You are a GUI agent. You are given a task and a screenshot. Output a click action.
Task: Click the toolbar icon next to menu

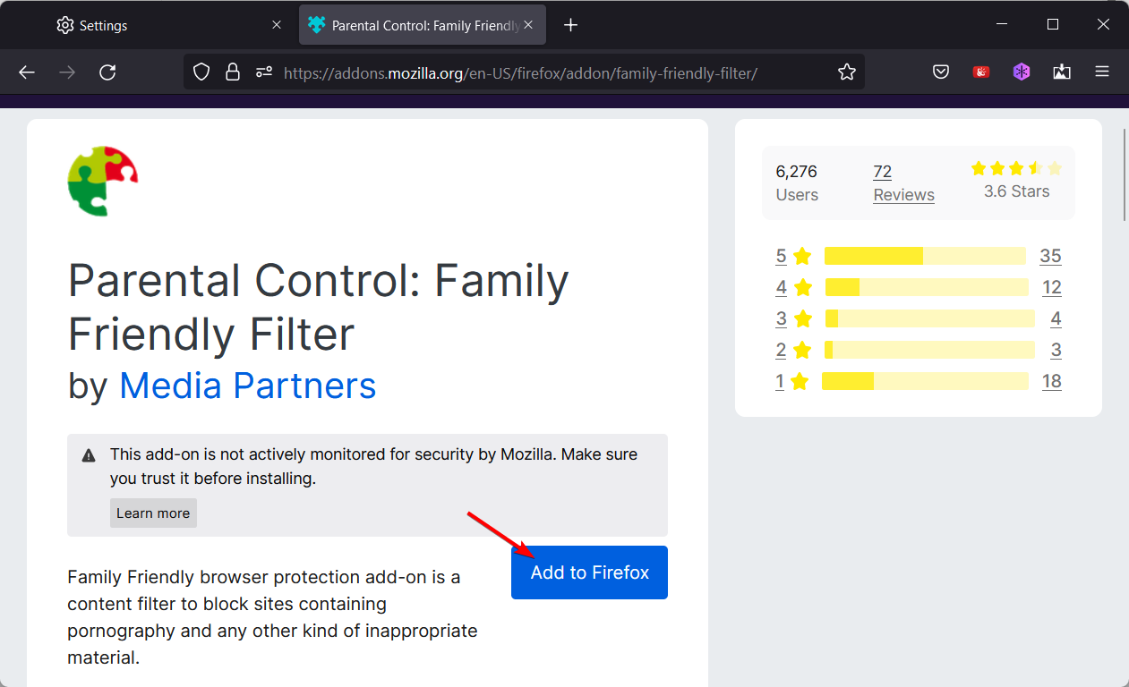tap(1062, 72)
